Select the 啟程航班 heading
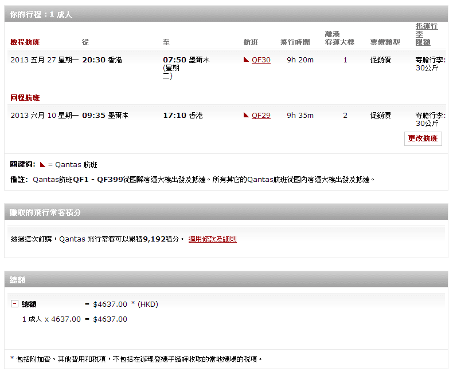The height and width of the screenshot is (372, 453). [25, 42]
